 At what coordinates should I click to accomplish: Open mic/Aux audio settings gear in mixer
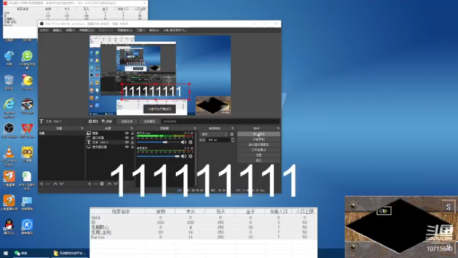pyautogui.click(x=191, y=142)
